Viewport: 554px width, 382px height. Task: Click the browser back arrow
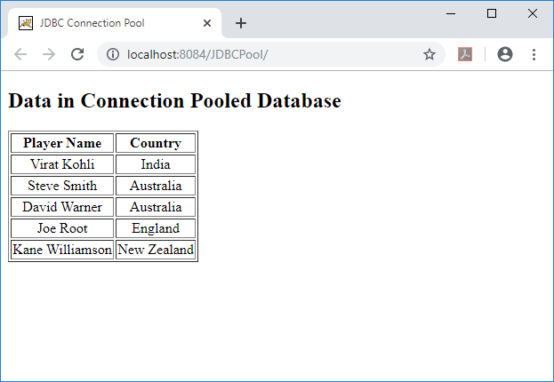(20, 54)
